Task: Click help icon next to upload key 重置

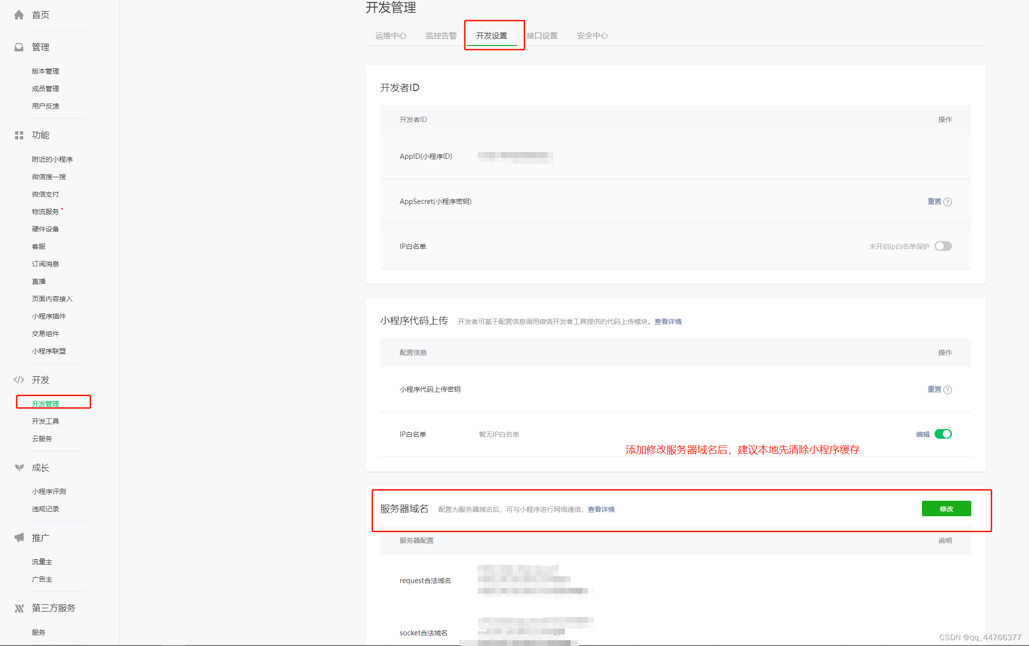Action: point(948,390)
